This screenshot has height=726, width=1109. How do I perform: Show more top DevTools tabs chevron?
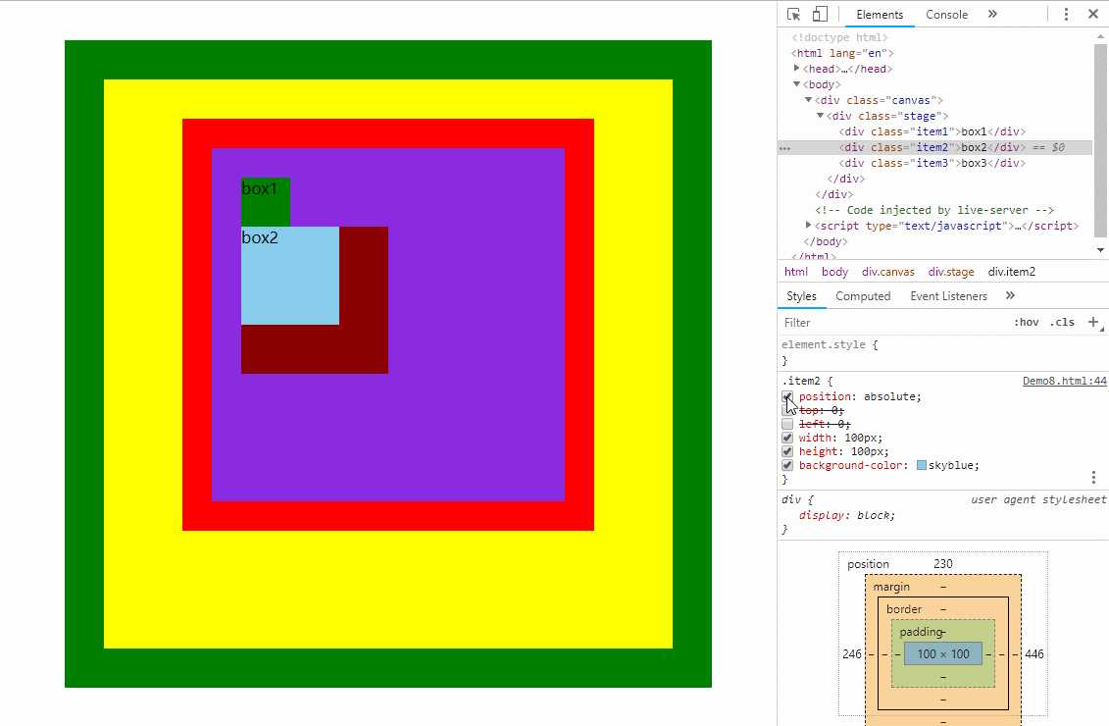(992, 14)
